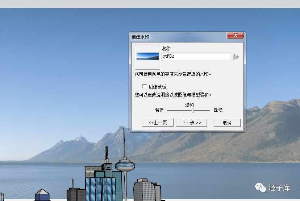Click the 名称 field containing 水印2
The width and height of the screenshot is (300, 201).
click(195, 57)
